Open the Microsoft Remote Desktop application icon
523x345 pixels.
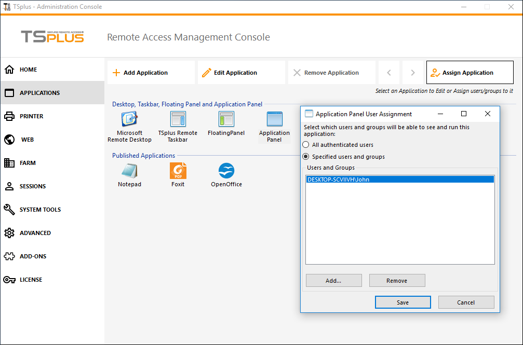pos(129,119)
